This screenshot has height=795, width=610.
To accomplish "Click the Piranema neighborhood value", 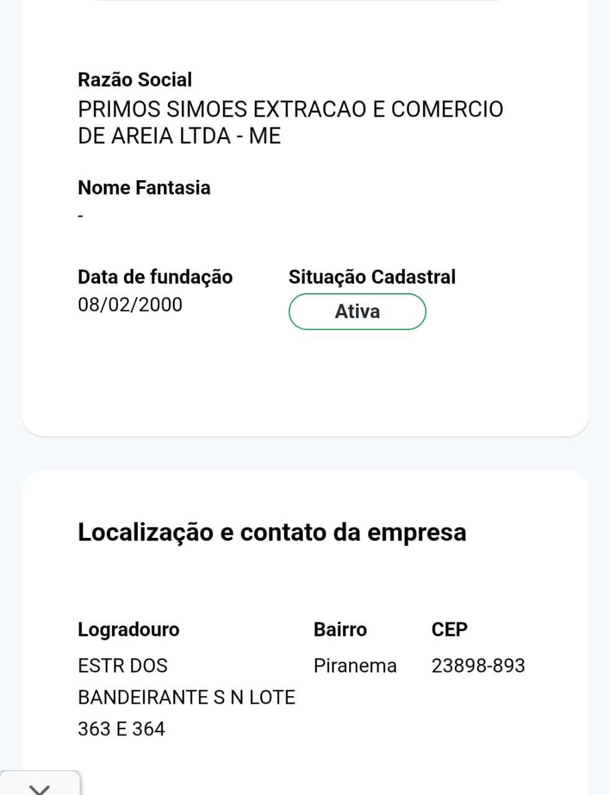I will click(355, 665).
